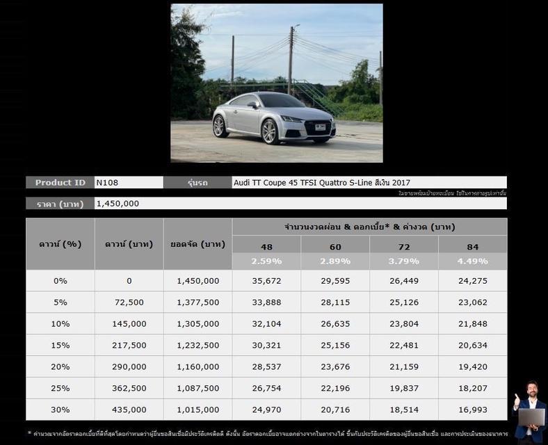Choose the 30% down payment row label
Image resolution: width=548 pixels, height=445 pixels.
tap(61, 410)
